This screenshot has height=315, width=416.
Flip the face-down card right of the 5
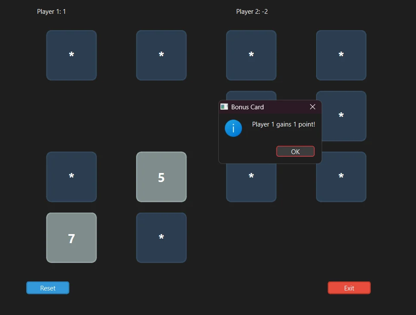(251, 176)
